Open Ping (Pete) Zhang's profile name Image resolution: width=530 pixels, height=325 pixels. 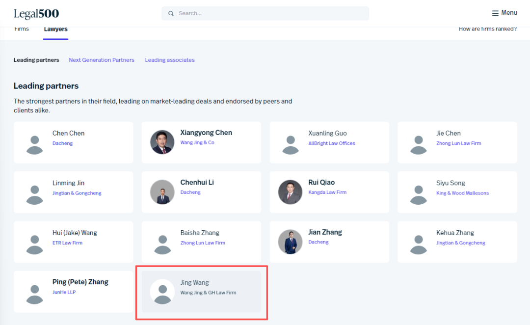(80, 282)
